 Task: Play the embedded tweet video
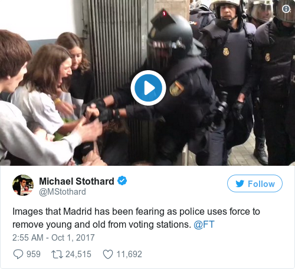(148, 88)
